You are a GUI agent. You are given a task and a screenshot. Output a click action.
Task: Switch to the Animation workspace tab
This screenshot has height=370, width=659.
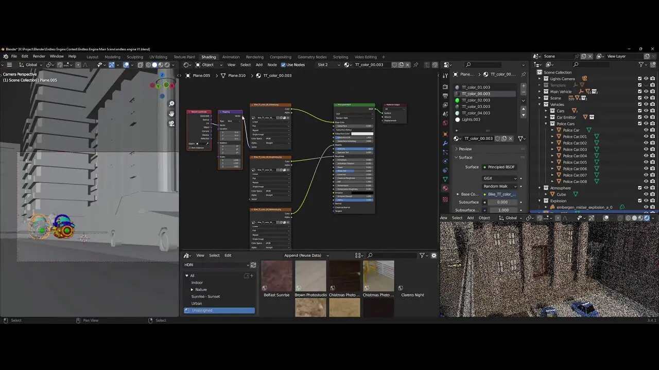tap(231, 57)
